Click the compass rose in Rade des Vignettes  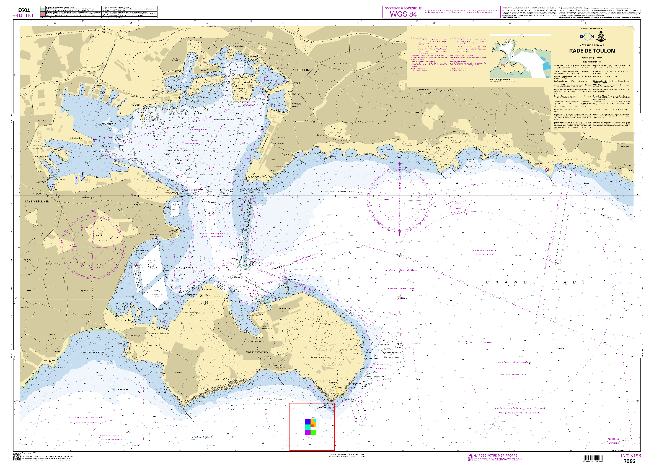coord(399,200)
